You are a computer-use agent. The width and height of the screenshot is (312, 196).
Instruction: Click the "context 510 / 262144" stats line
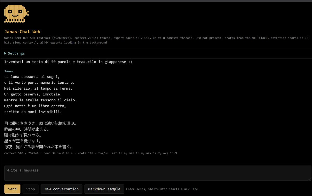tap(90, 153)
